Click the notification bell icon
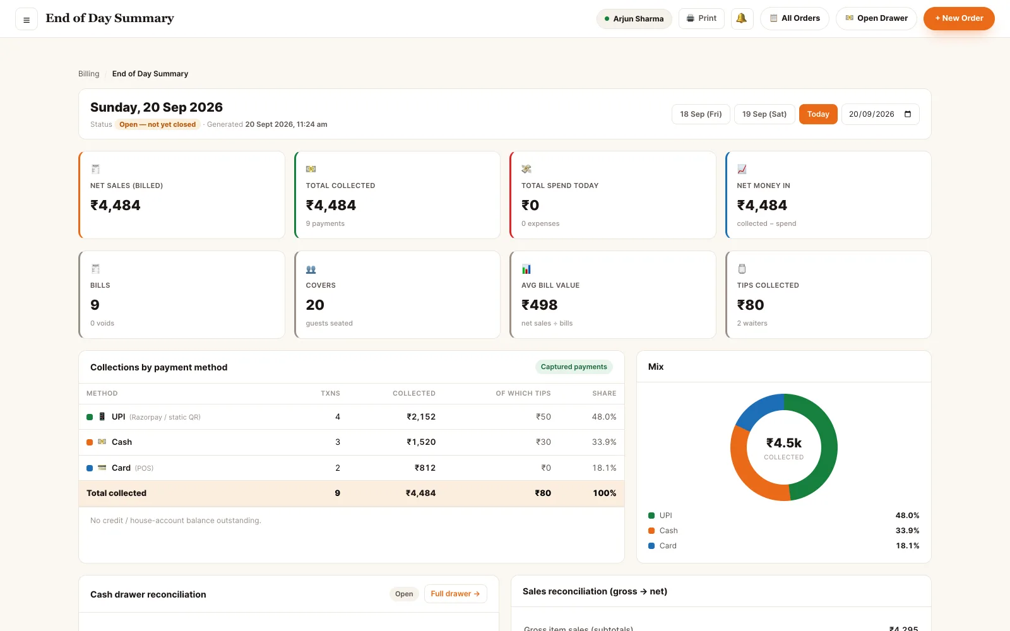 tap(742, 18)
